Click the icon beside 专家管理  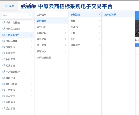click(4, 47)
